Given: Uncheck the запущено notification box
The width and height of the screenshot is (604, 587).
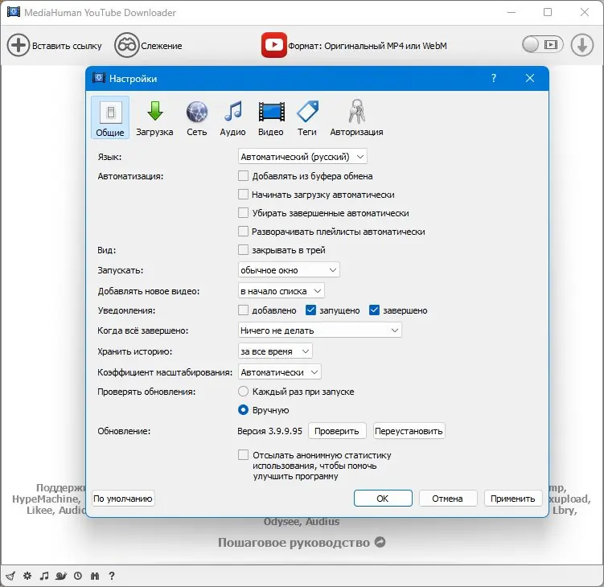Looking at the screenshot, I should (310, 310).
